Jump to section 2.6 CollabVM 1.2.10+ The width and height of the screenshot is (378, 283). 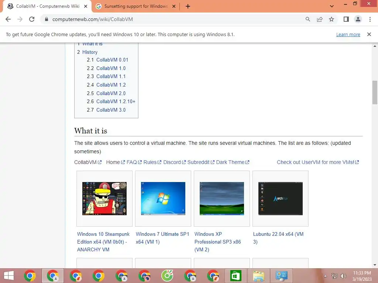pos(116,101)
